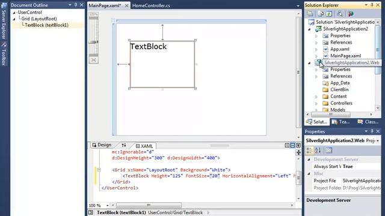Close the Document Outline panel
The height and width of the screenshot is (216, 385).
82,5
